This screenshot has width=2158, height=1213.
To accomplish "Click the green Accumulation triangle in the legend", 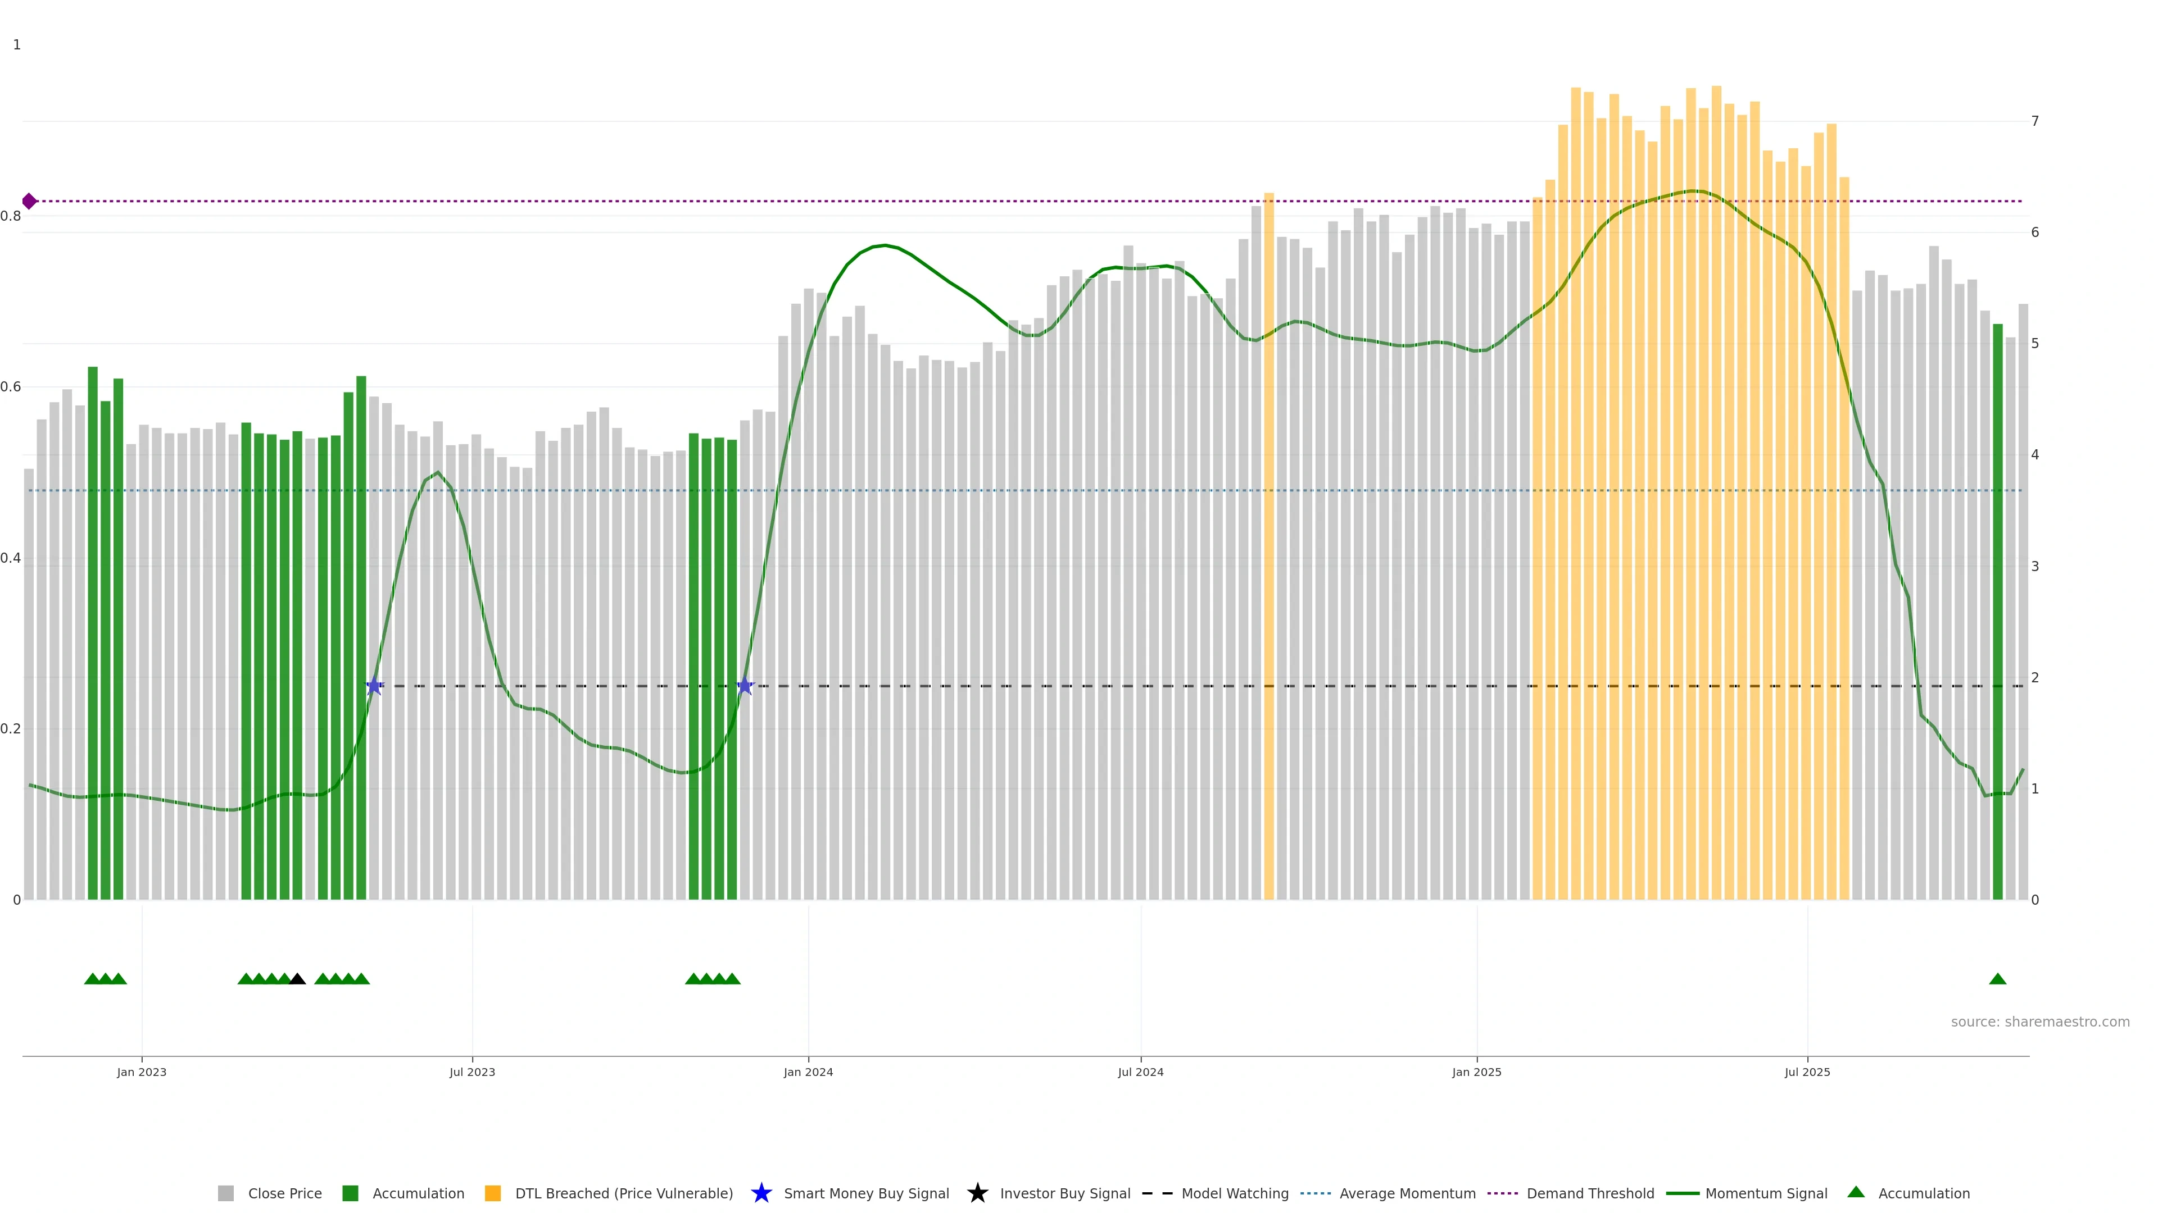I will pos(1856,1192).
